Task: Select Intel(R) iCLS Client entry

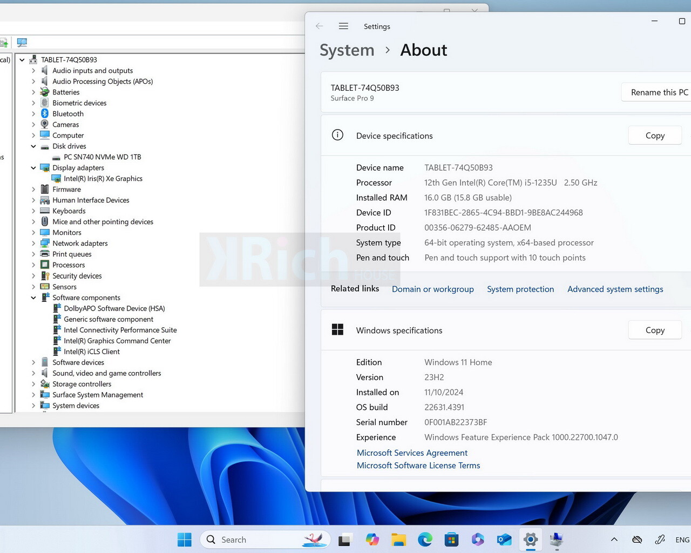Action: click(92, 352)
